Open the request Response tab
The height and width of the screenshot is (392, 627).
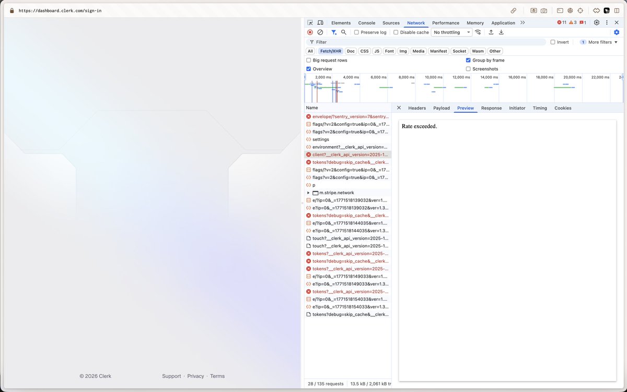(491, 108)
